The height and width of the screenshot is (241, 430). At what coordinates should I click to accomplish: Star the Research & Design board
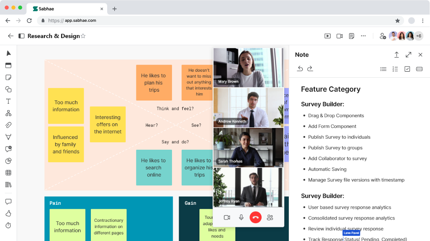tap(83, 36)
